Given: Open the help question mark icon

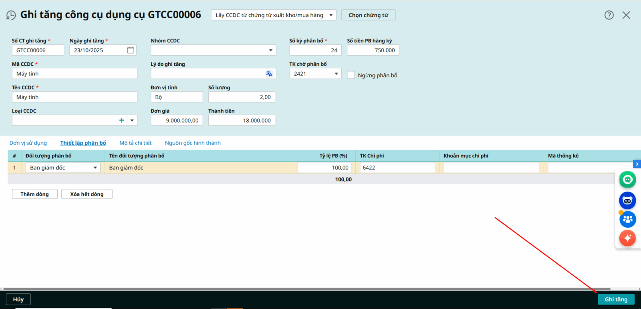Looking at the screenshot, I should click(x=609, y=15).
